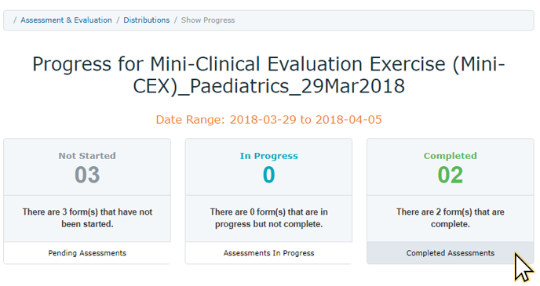
Task: Click the 2 forms complete description
Action: [450, 218]
